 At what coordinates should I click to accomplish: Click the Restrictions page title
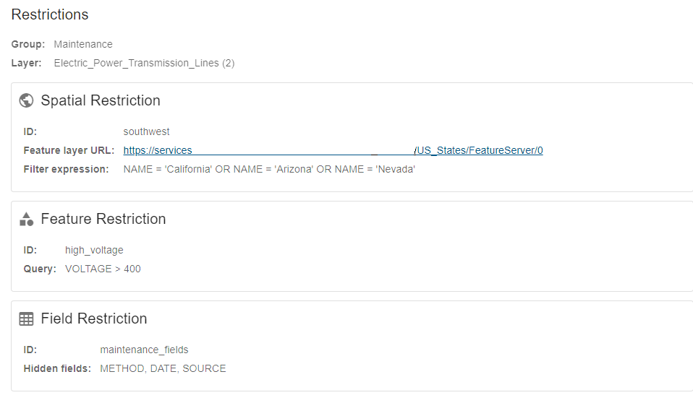pos(50,14)
